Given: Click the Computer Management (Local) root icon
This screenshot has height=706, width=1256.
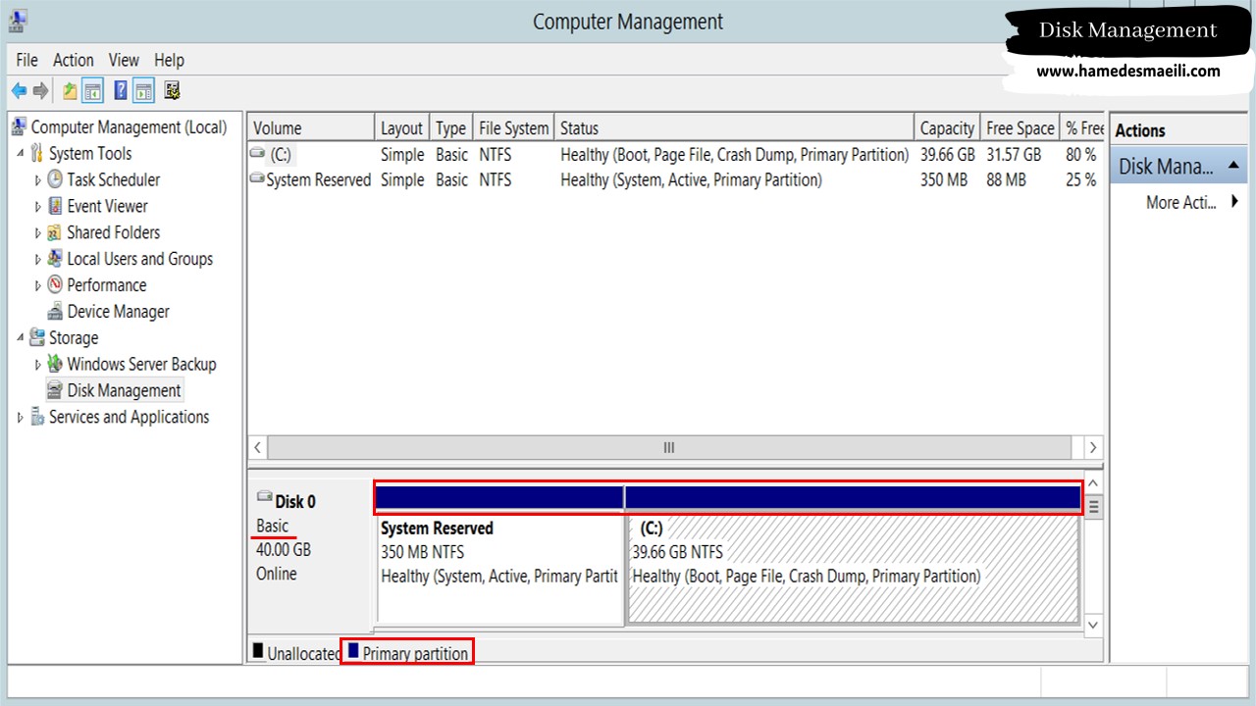Looking at the screenshot, I should click(x=20, y=126).
